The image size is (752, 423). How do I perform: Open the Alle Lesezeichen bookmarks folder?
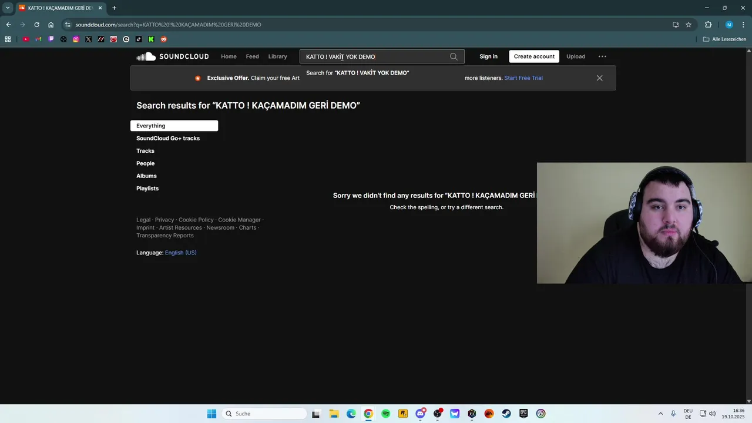click(x=724, y=39)
